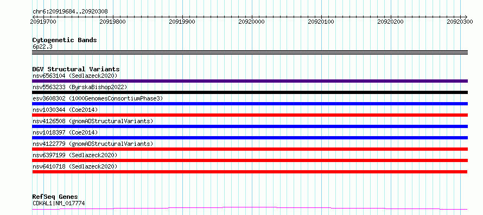Click the nsv5563233 (ByrskaBishop2022) label

[x=80, y=87]
